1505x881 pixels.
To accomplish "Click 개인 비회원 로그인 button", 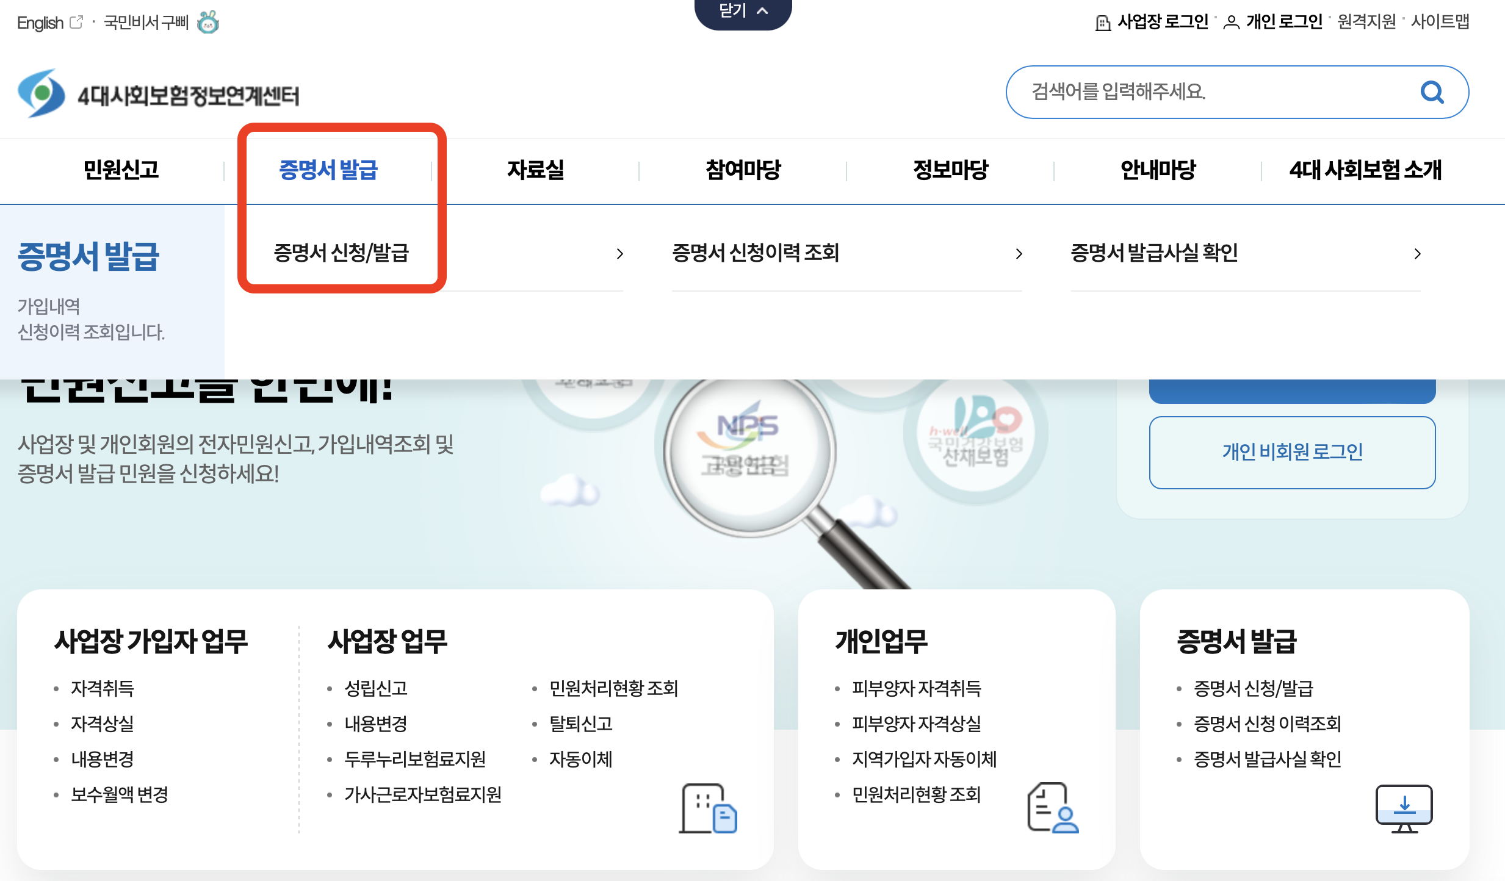I will pos(1292,452).
